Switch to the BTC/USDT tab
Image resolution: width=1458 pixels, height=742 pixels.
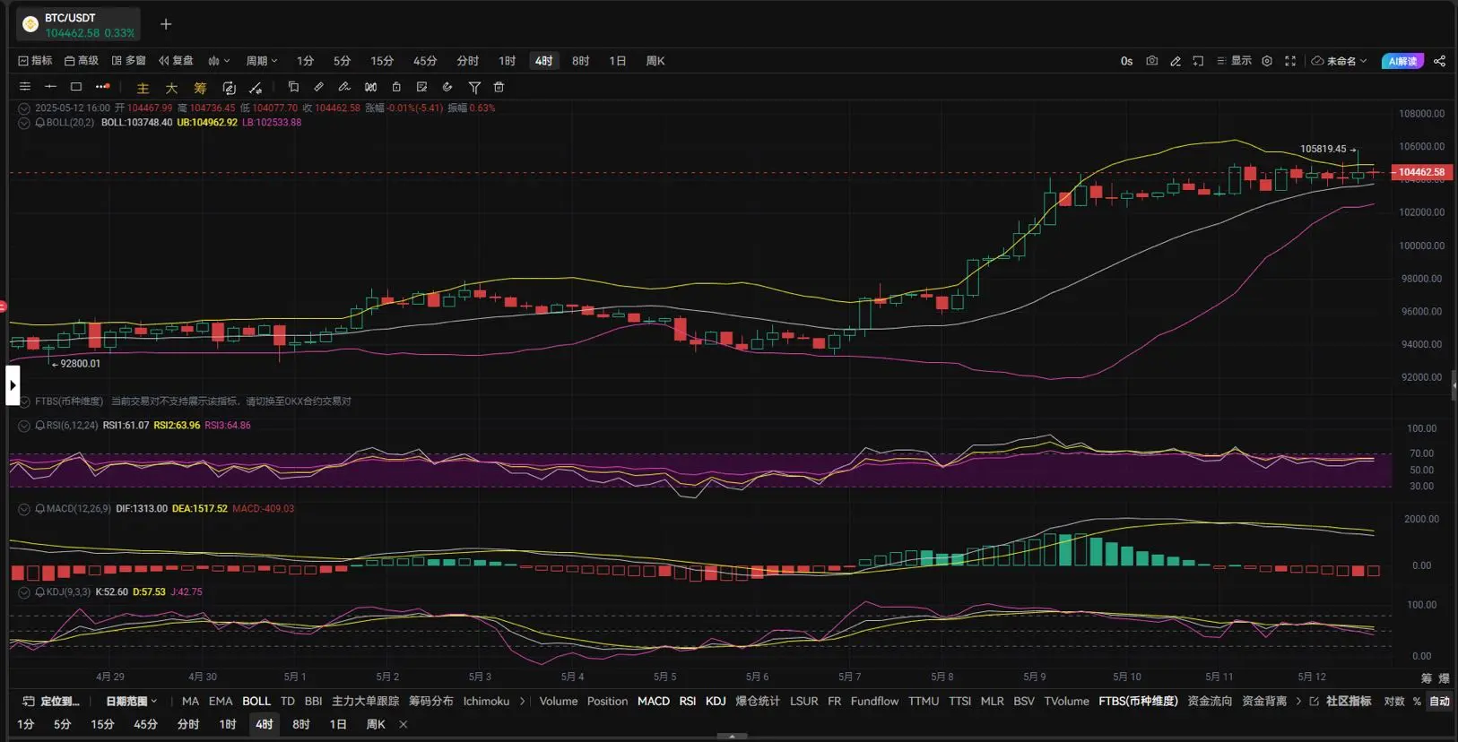79,24
